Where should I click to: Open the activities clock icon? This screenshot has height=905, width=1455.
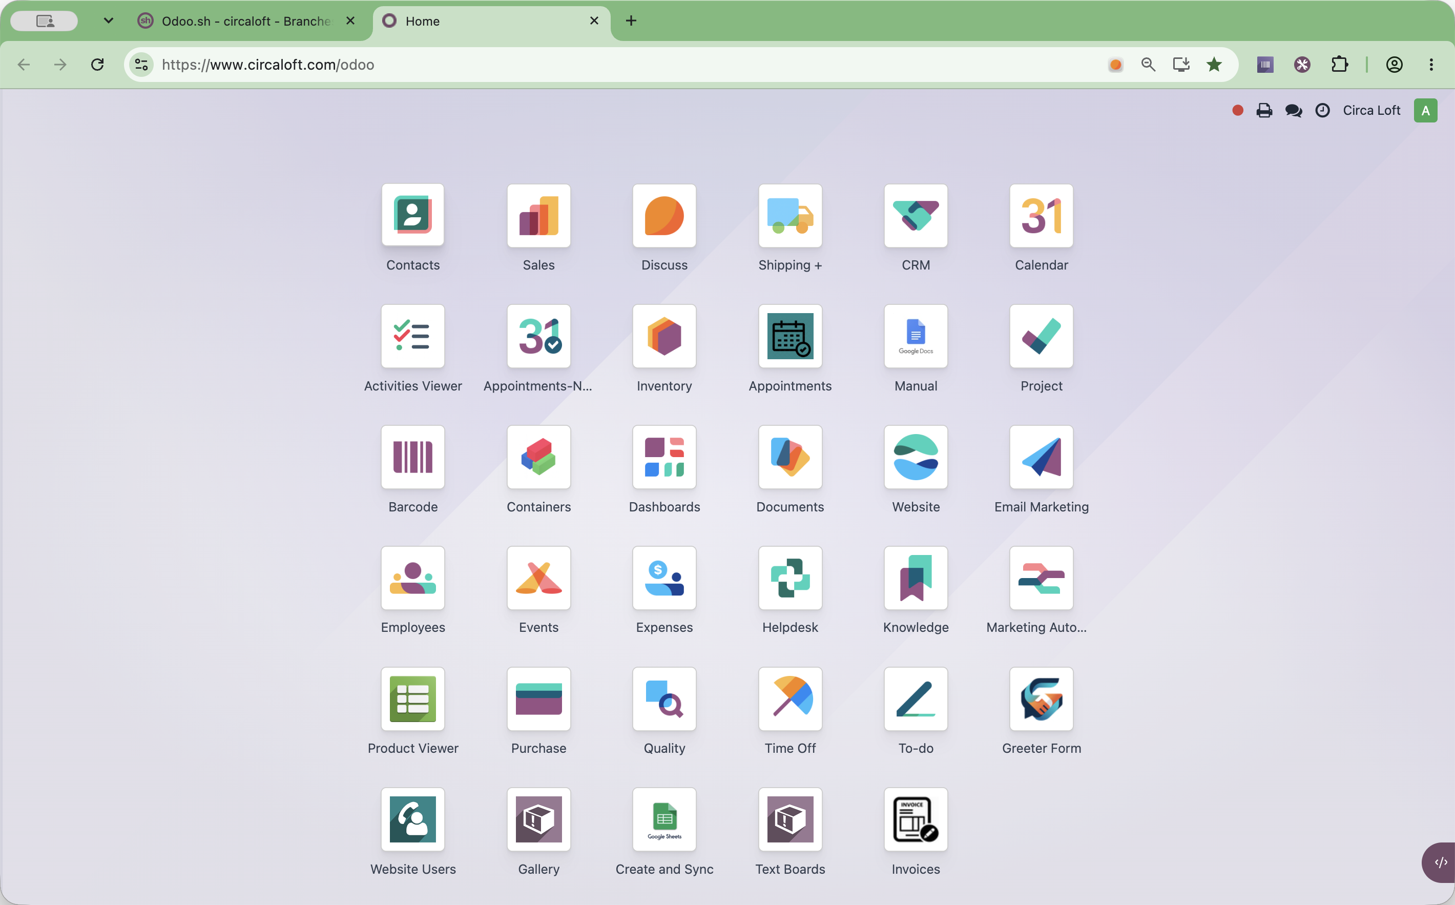[1322, 110]
